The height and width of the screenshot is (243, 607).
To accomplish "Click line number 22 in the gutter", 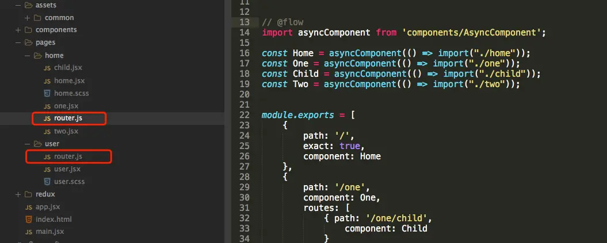I will tap(245, 115).
